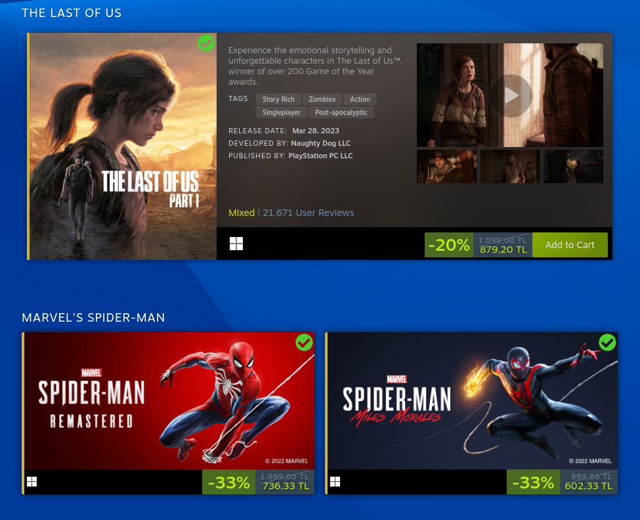The height and width of the screenshot is (520, 640).
Task: Click Windows icon below Spider-Man Remastered
Action: point(32,482)
